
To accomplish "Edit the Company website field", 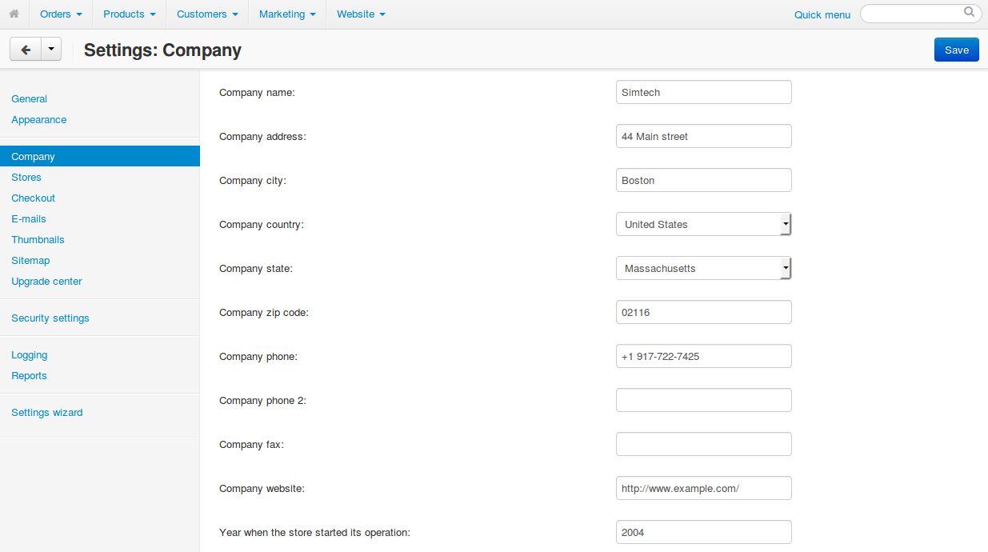I will pos(704,488).
